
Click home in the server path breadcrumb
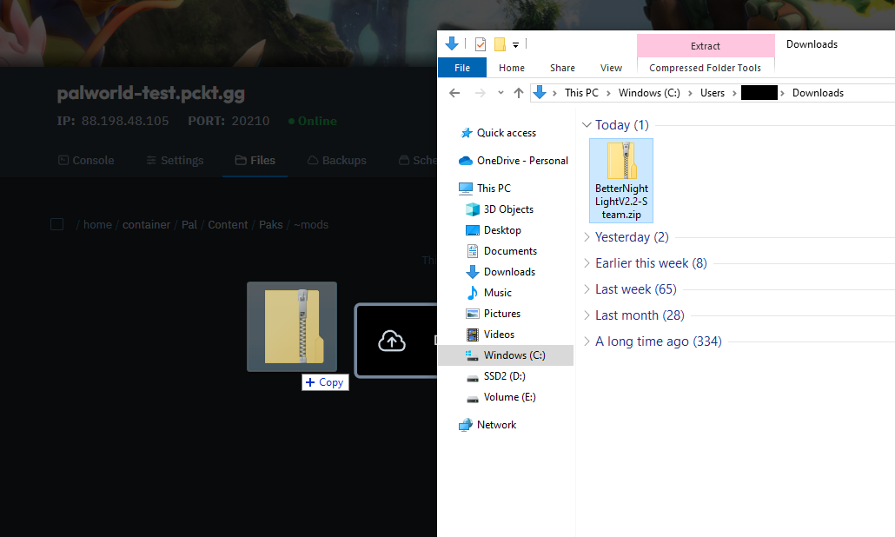pyautogui.click(x=97, y=225)
